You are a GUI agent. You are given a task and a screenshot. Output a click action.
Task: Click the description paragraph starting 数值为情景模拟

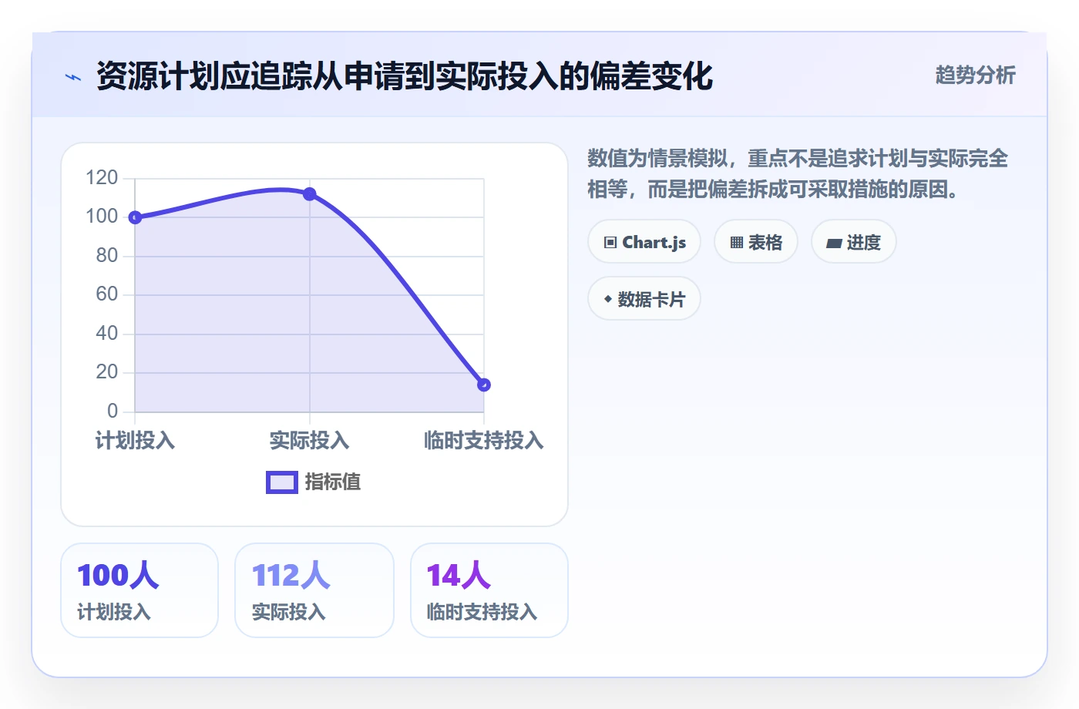click(798, 173)
